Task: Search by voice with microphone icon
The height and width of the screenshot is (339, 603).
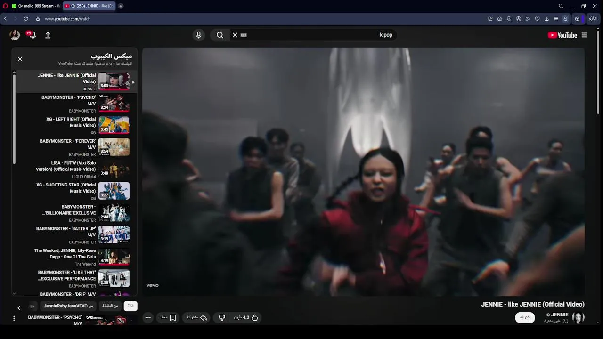Action: tap(198, 35)
